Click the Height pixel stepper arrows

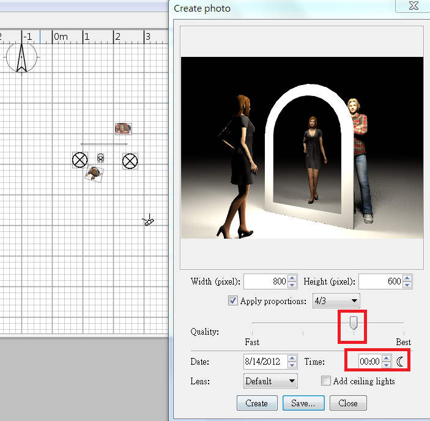pos(408,281)
